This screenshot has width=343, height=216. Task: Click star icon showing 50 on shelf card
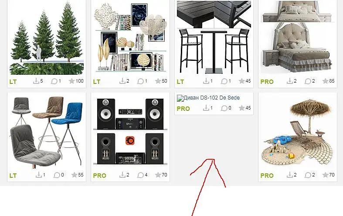(x=158, y=81)
